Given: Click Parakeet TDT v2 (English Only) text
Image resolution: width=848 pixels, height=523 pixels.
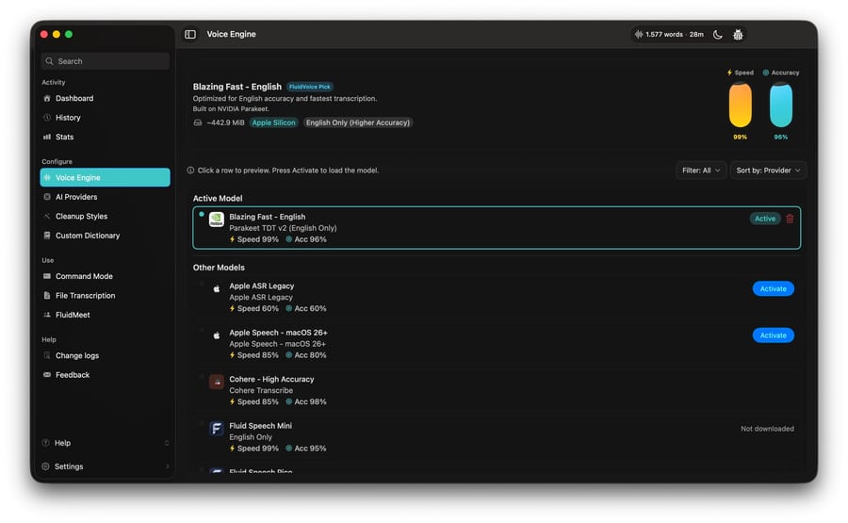Looking at the screenshot, I should (x=283, y=228).
